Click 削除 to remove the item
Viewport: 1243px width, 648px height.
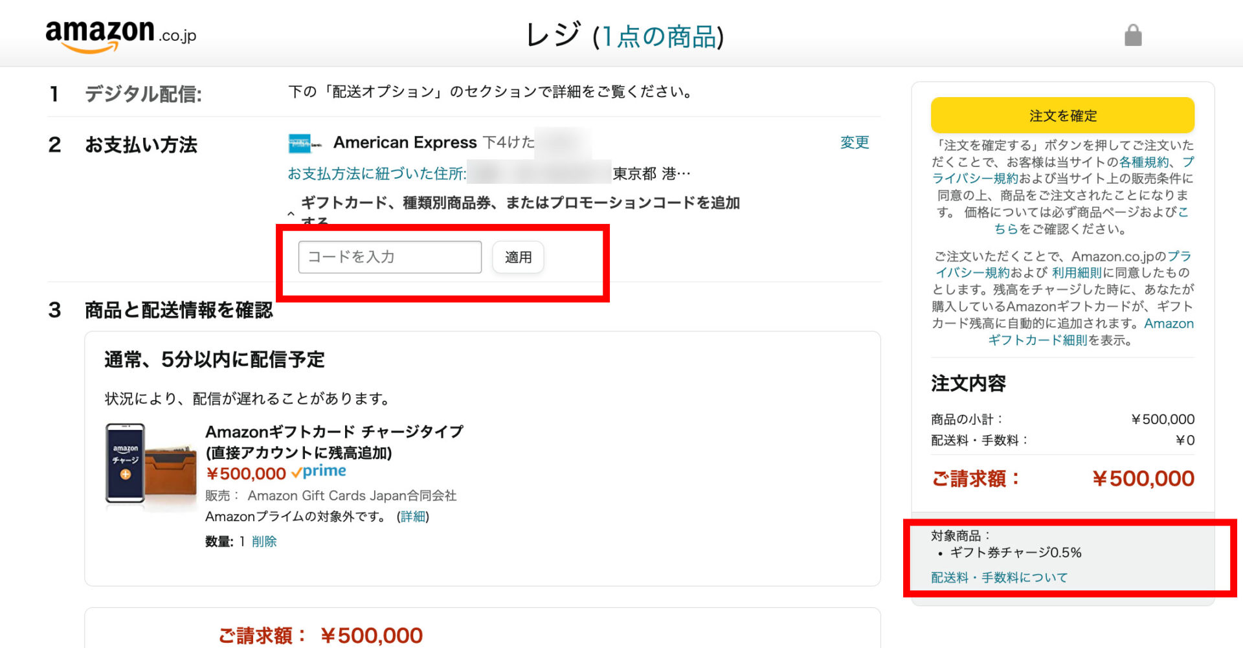tap(264, 542)
